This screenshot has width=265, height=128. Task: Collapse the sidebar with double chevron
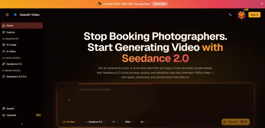22,124
